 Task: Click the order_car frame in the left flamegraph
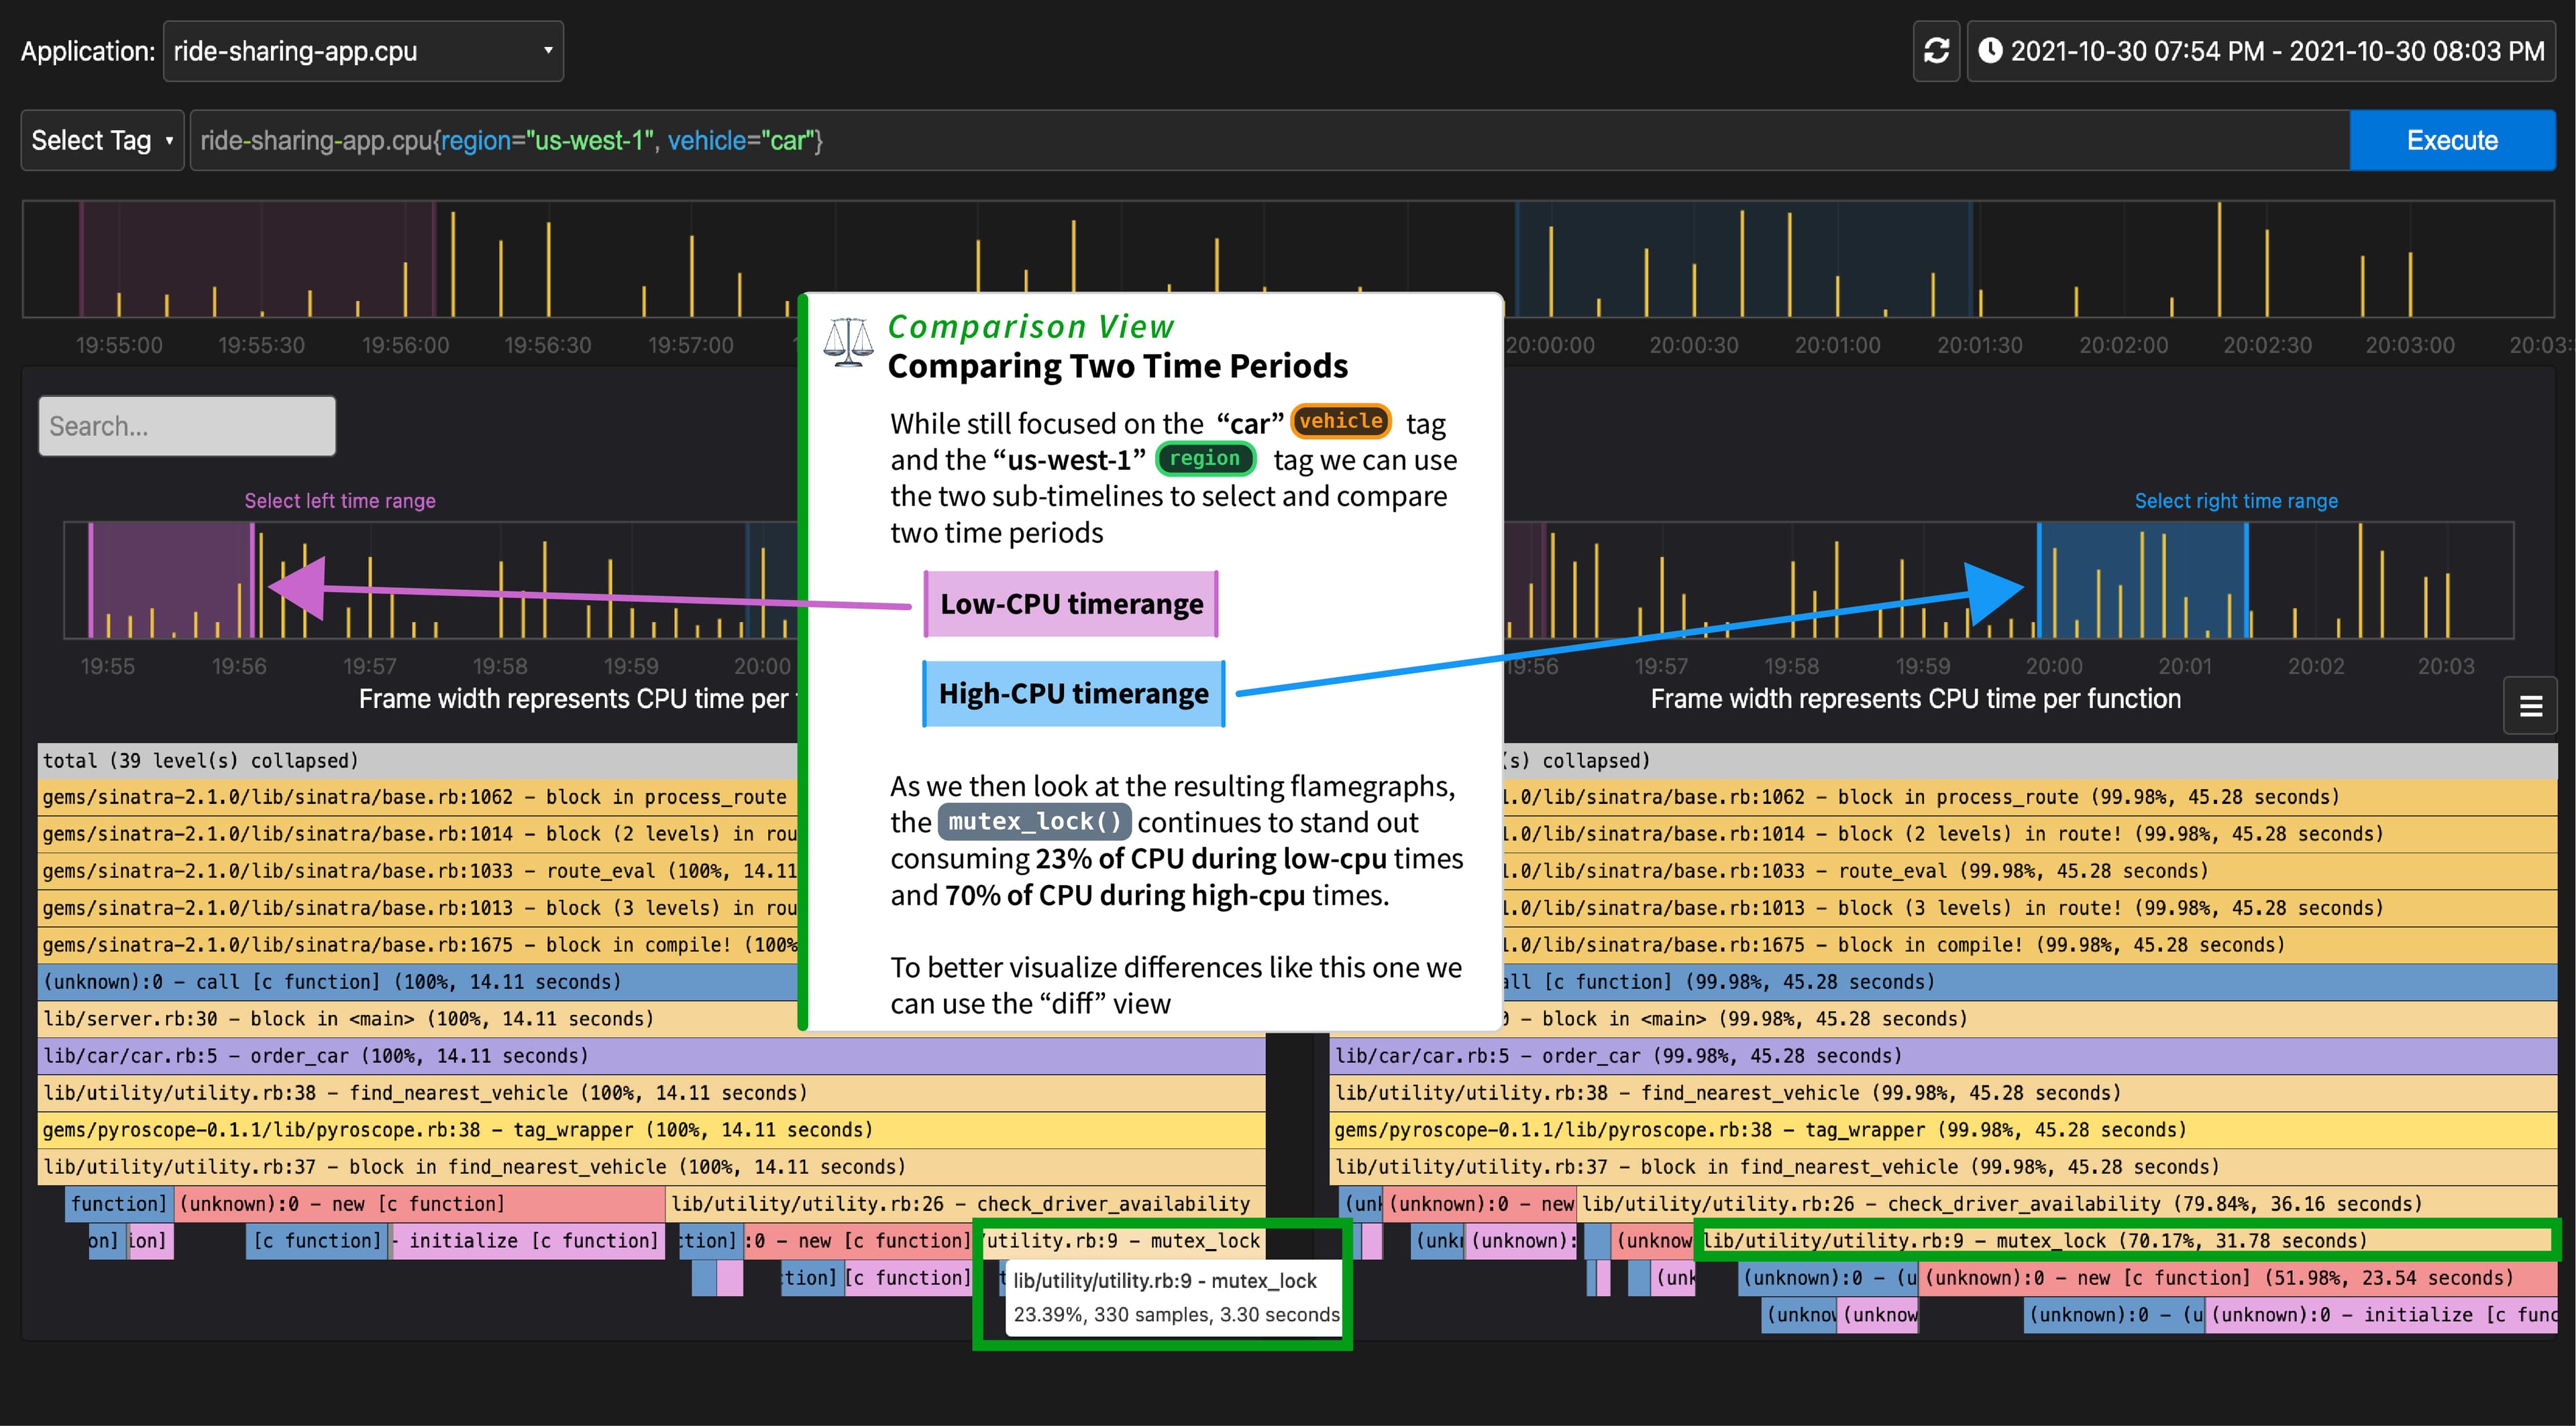pyautogui.click(x=400, y=1055)
